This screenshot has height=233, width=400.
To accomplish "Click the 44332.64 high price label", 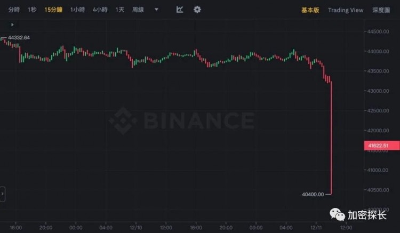I will (x=19, y=38).
